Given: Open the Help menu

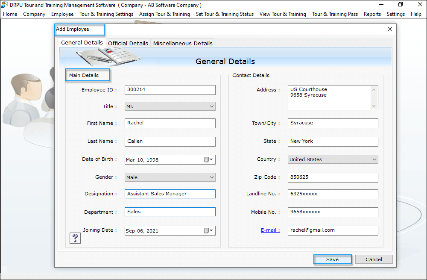Looking at the screenshot, I should [416, 14].
